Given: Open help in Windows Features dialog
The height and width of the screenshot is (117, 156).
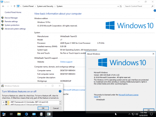Looking at the screenshot, I should pyautogui.click(x=60, y=91).
